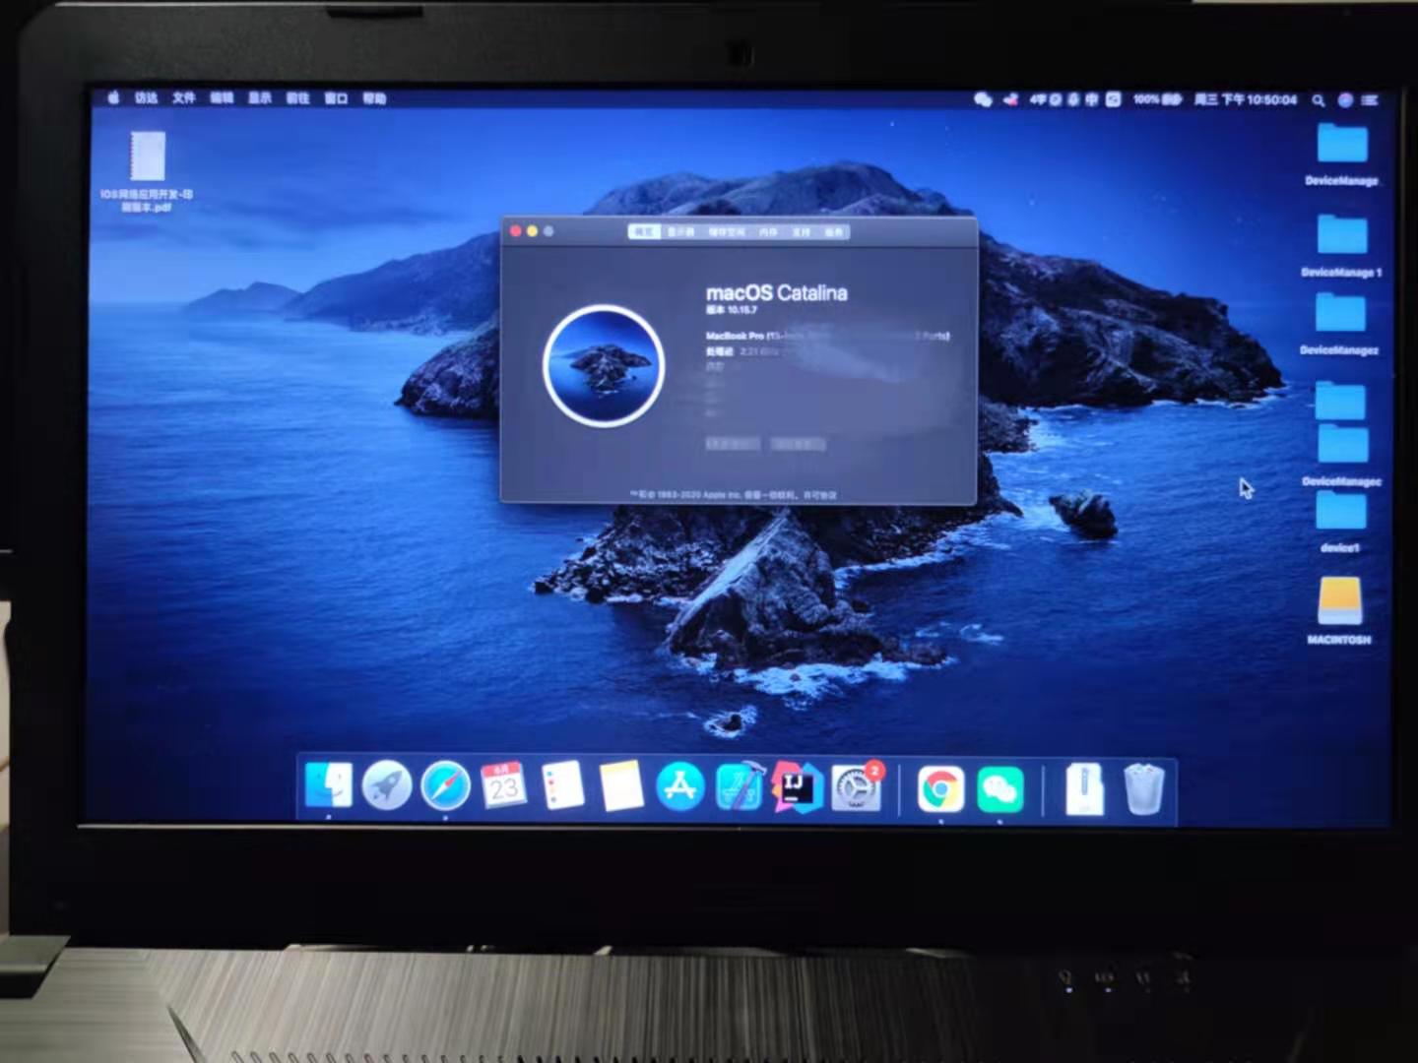
Task: Open Finder from the Dock
Action: (x=328, y=785)
